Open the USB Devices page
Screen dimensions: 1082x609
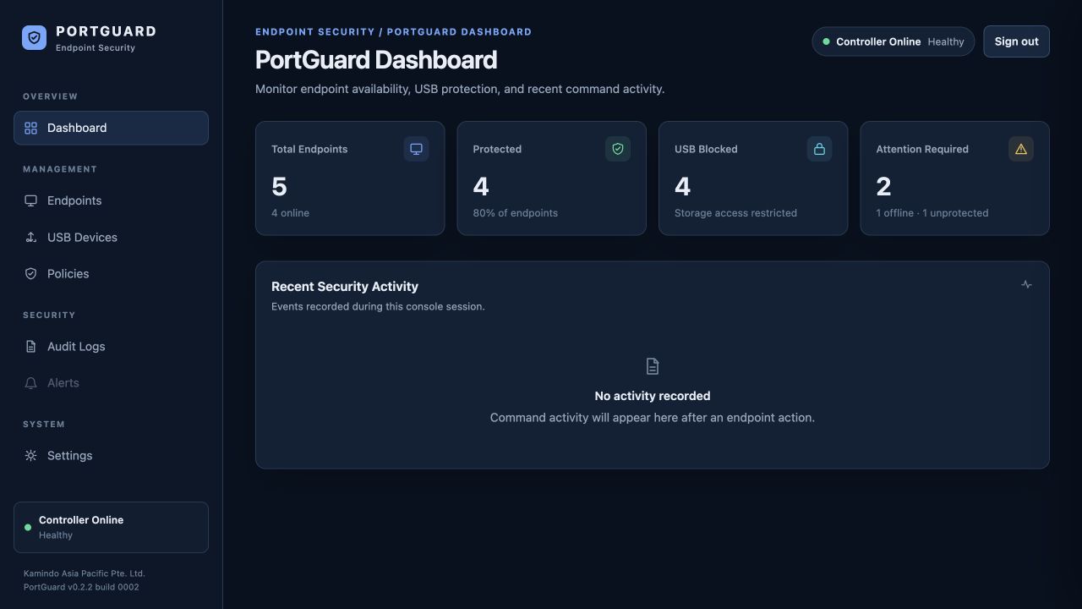111,237
